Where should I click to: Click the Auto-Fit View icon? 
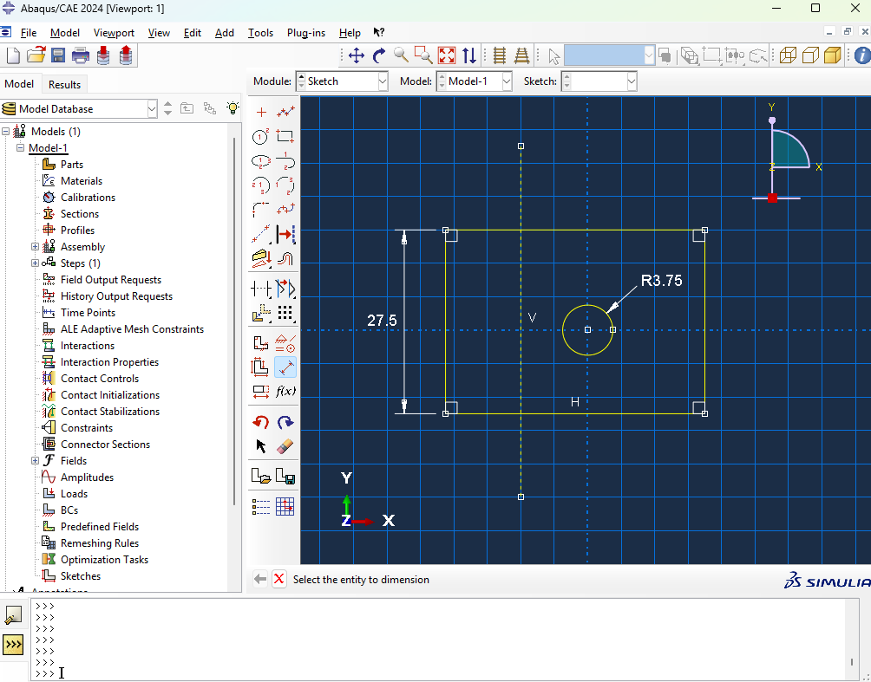pyautogui.click(x=447, y=55)
